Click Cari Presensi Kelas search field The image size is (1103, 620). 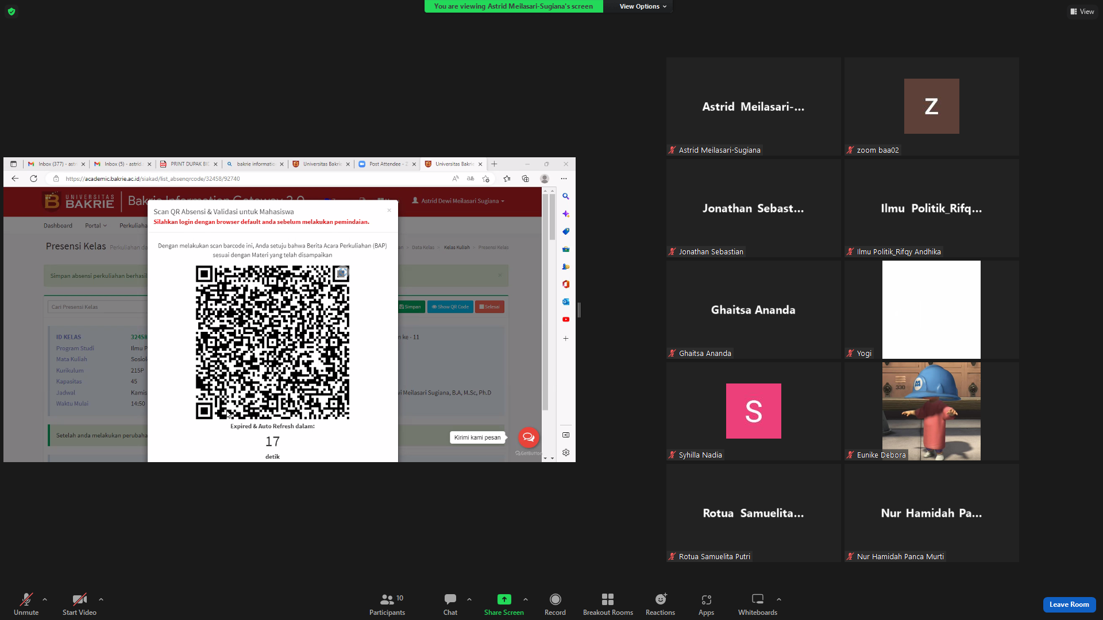98,307
